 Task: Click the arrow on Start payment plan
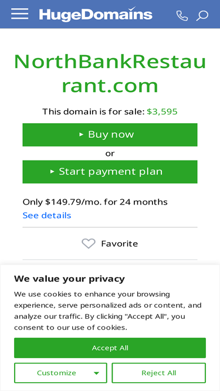pos(52,172)
